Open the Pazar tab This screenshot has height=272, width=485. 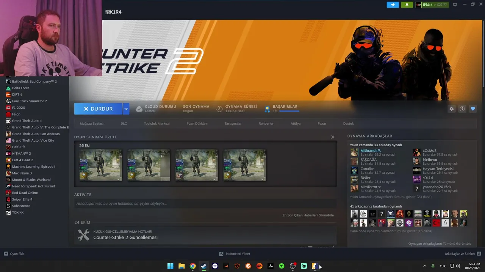[322, 124]
